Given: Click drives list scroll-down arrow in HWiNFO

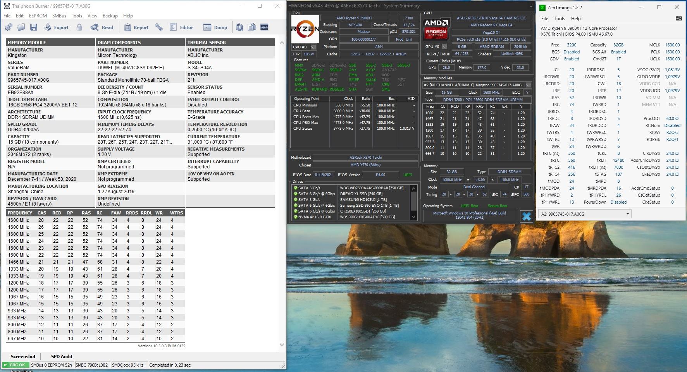Looking at the screenshot, I should point(413,217).
